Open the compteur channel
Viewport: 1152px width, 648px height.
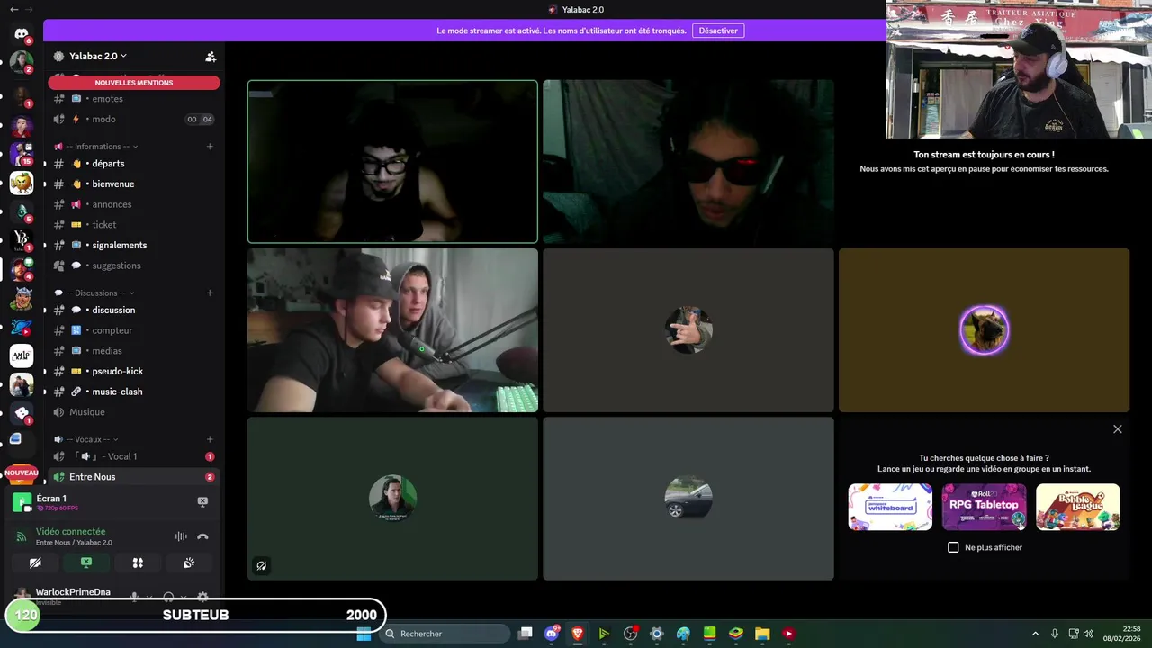(134, 330)
